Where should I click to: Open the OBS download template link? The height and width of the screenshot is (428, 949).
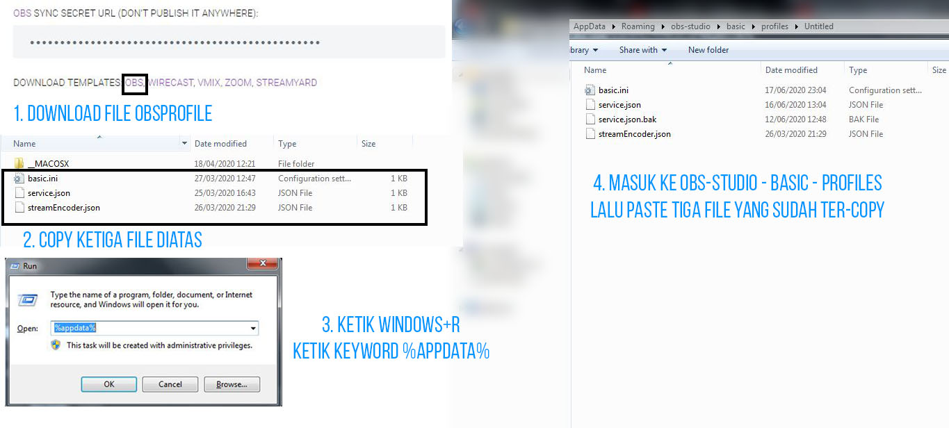pyautogui.click(x=133, y=83)
